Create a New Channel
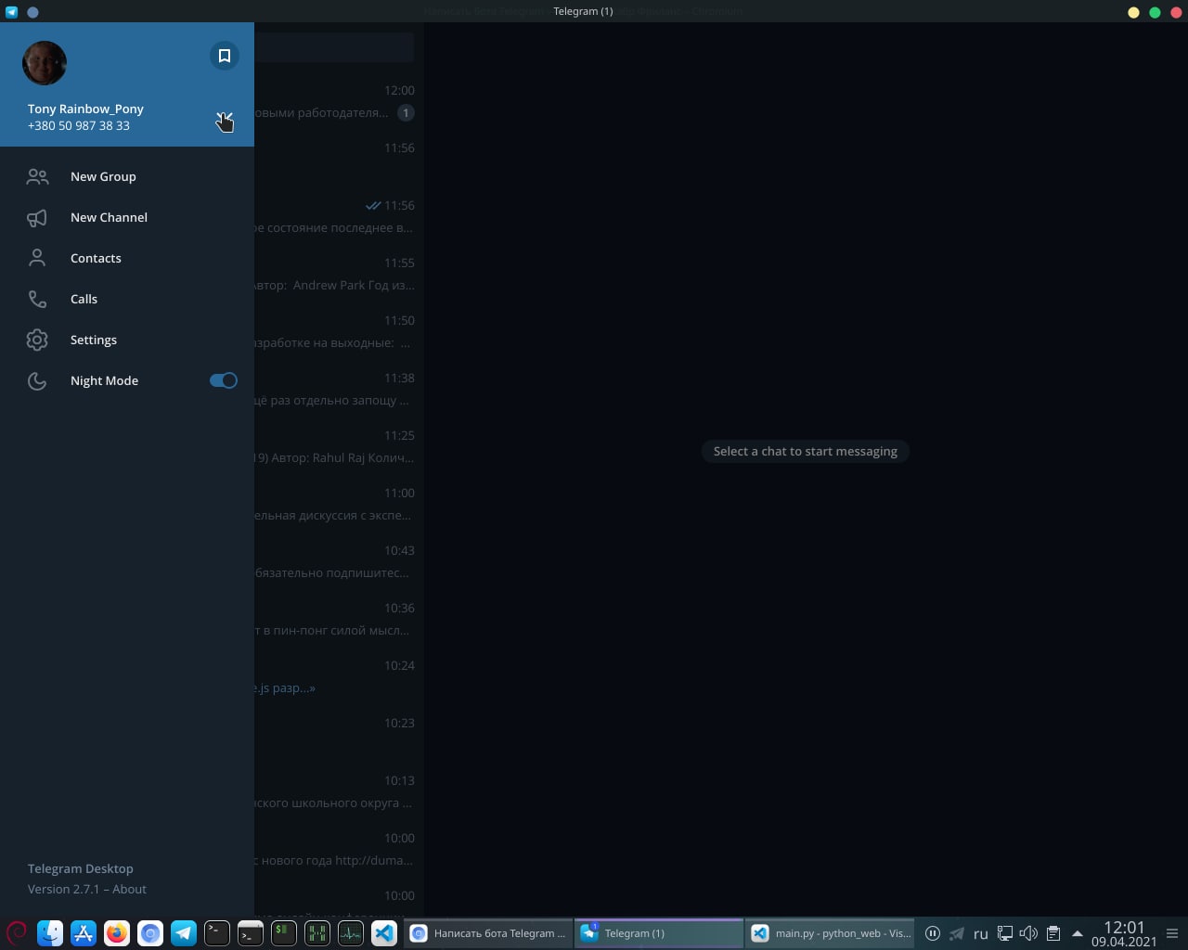 pyautogui.click(x=127, y=217)
